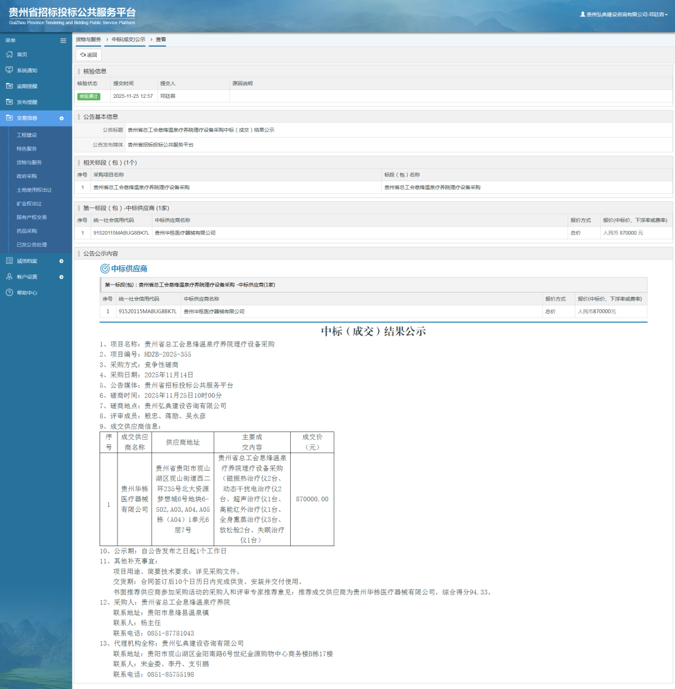Select 工程建设 in the sidebar submenu
The width and height of the screenshot is (675, 689).
(x=26, y=135)
